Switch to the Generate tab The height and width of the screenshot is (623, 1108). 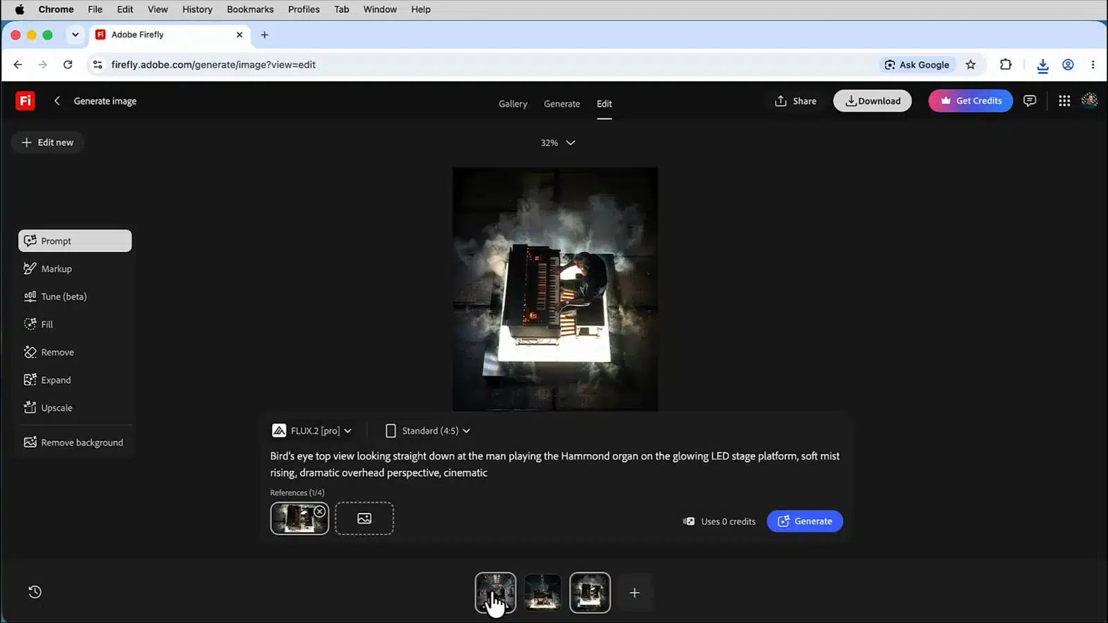point(562,104)
